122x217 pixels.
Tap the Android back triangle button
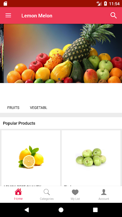[27, 210]
